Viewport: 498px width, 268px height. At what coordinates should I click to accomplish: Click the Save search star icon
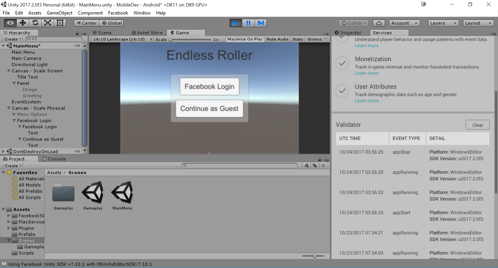[323, 166]
